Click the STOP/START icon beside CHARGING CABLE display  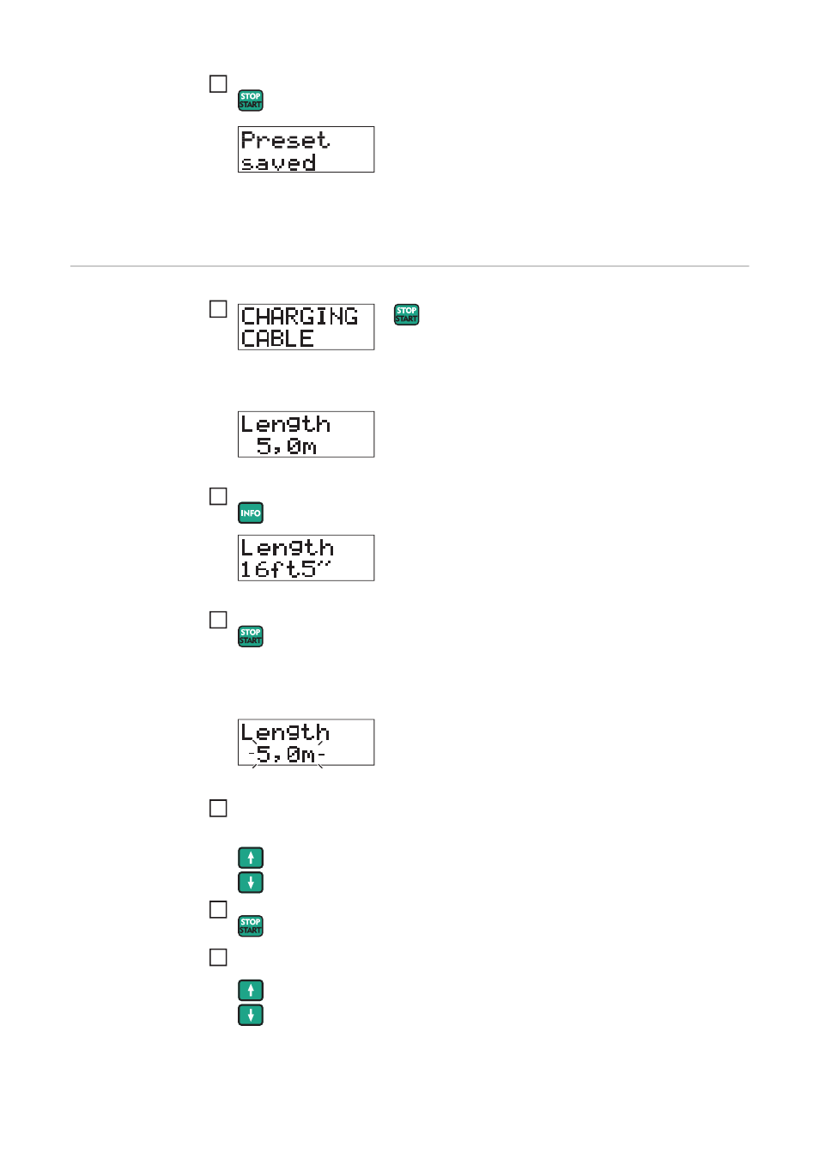coord(407,314)
